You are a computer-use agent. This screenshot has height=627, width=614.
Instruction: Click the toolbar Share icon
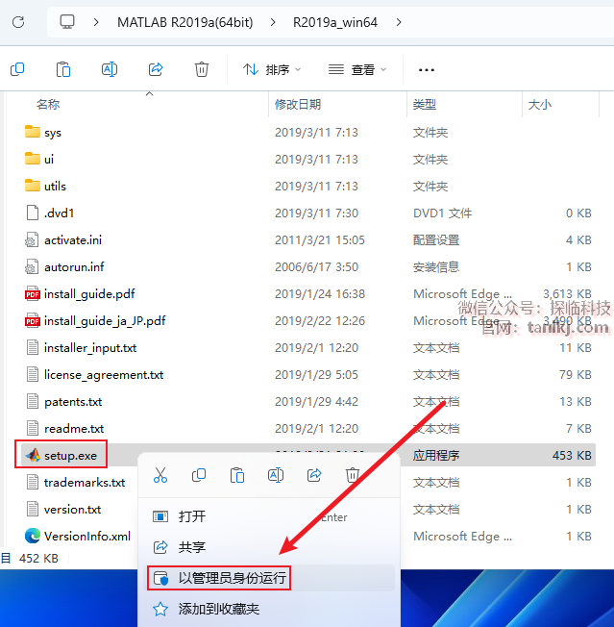[x=156, y=69]
